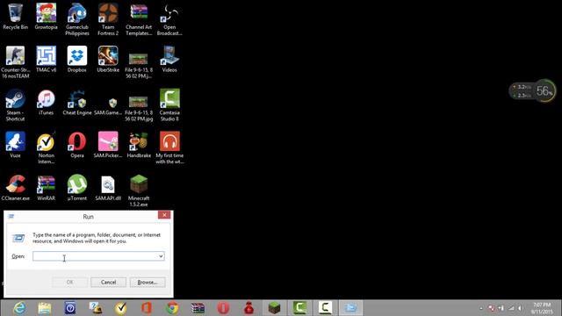Open the white Camtasia Recorder taskbar icon
The height and width of the screenshot is (316, 562).
pos(325,308)
